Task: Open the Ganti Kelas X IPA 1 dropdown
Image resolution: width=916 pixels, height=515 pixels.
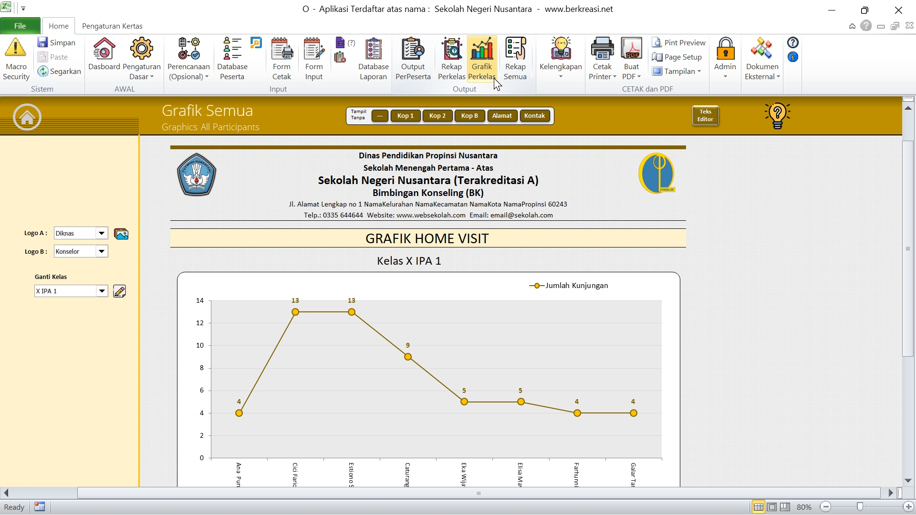Action: click(102, 291)
